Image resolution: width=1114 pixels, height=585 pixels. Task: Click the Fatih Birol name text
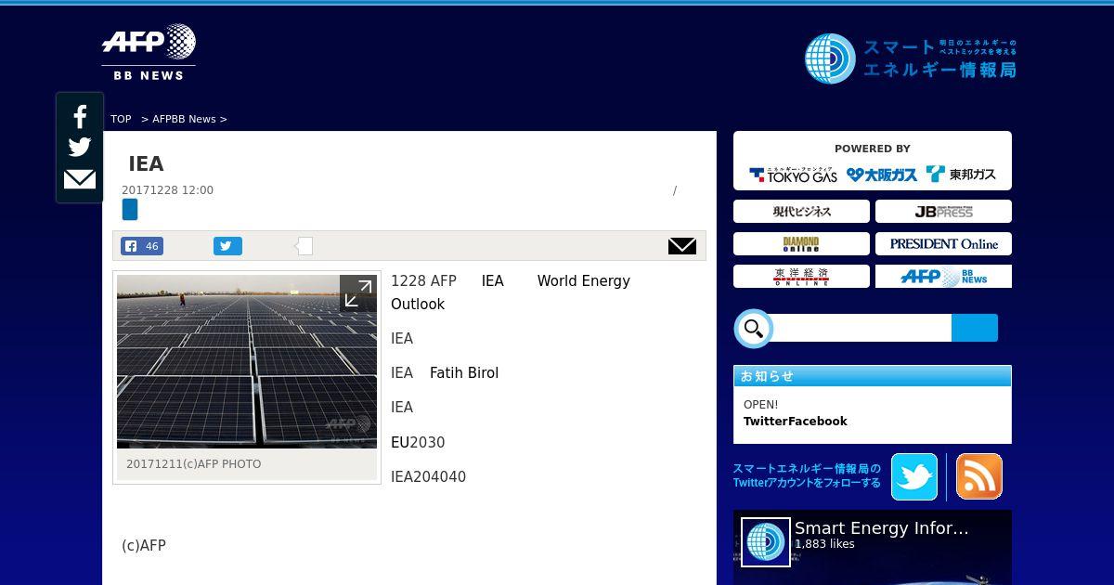point(464,373)
